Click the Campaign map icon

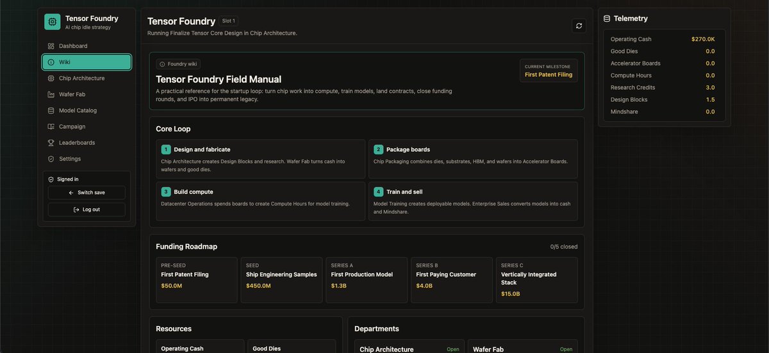(51, 126)
